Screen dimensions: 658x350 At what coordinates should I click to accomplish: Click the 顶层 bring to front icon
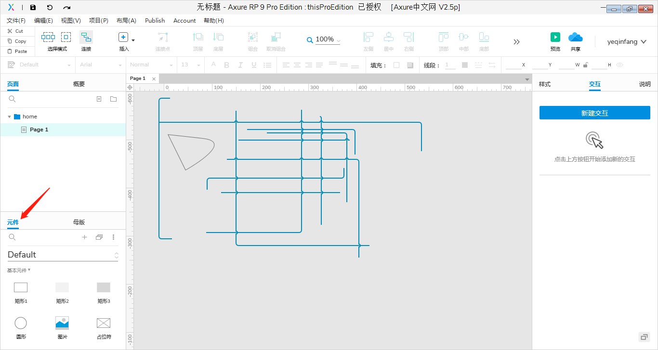(x=198, y=37)
